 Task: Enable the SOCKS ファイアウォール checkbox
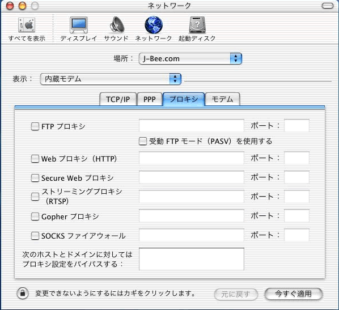(35, 236)
